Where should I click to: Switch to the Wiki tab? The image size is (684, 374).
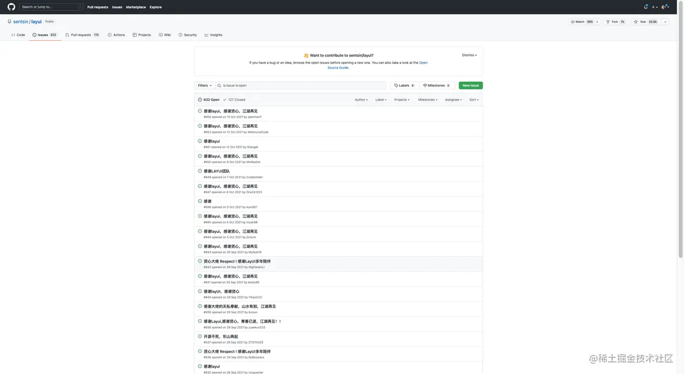(165, 35)
